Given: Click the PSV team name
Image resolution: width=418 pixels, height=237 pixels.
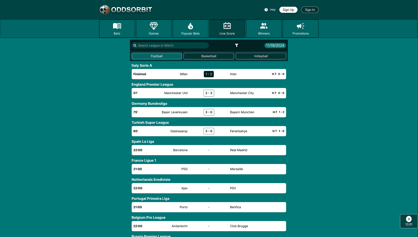Looking at the screenshot, I should click(x=233, y=188).
